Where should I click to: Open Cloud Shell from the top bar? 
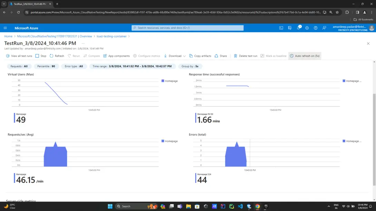[x=281, y=28]
